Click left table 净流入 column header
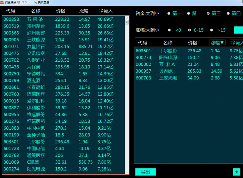Image resolution: width=243 pixels, height=178 pixels. pos(106,11)
